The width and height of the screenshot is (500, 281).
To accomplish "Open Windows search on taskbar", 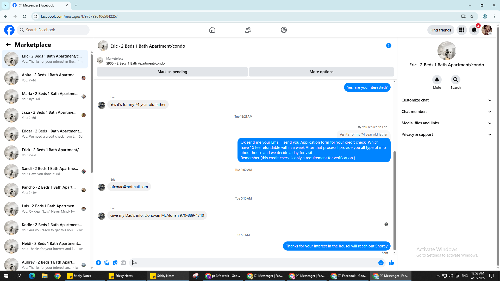I will click(x=19, y=276).
